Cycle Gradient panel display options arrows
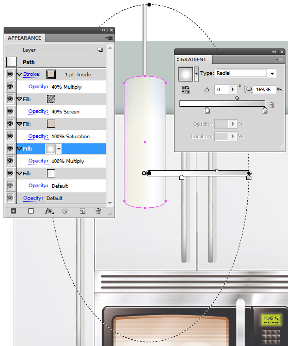The width and height of the screenshot is (288, 346). pyautogui.click(x=178, y=60)
